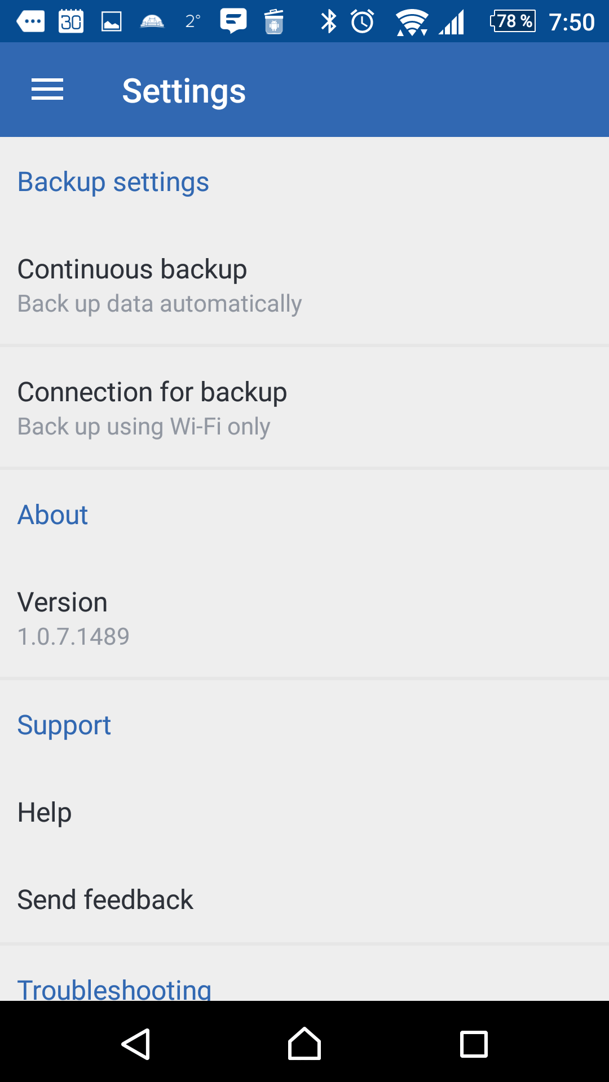Open the recent apps square button
The image size is (609, 1082).
point(474,1044)
